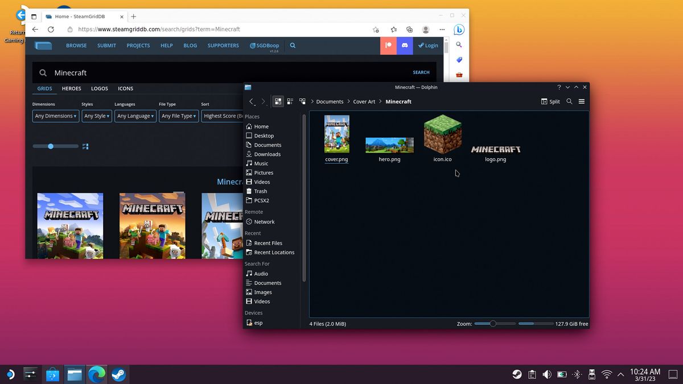Viewport: 683px width, 384px height.
Task: Toggle the Split view in Dolphin
Action: click(x=550, y=101)
